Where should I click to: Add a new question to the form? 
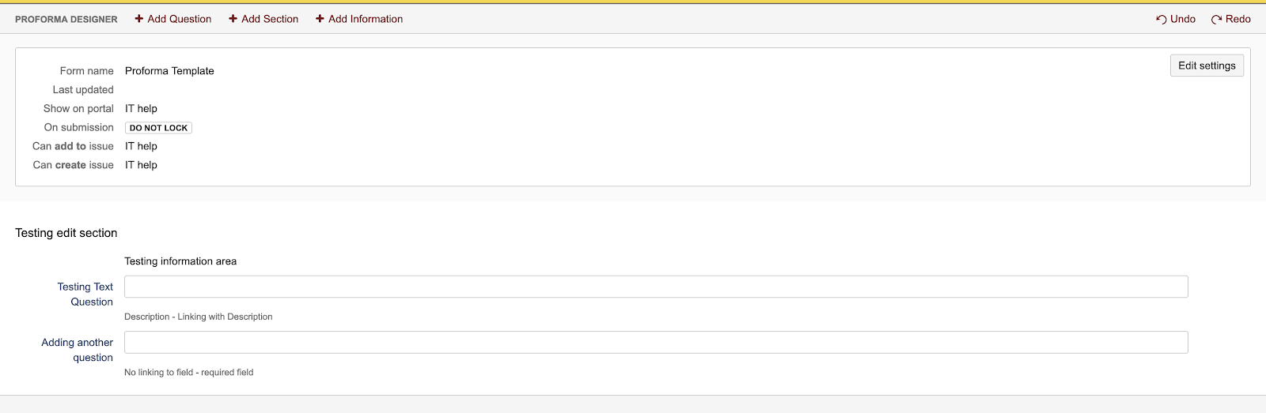tap(179, 19)
